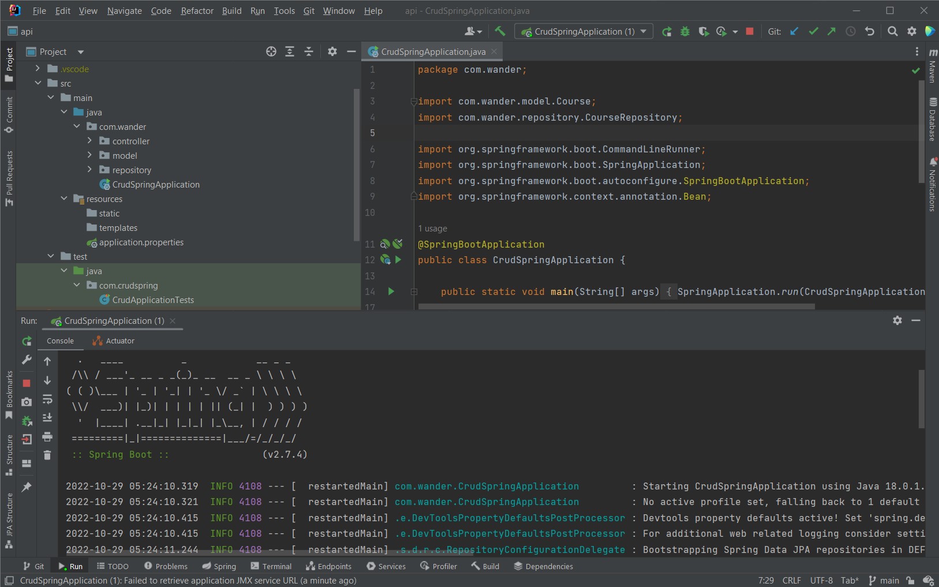Screen dimensions: 939x587
Task: Open the Refactor menu
Action: (x=197, y=11)
